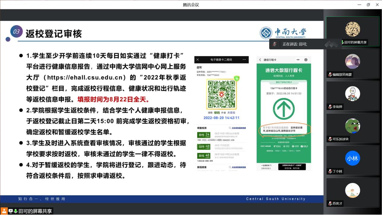
Task: Click the green arrow on the travel card image
Action: coord(284,108)
